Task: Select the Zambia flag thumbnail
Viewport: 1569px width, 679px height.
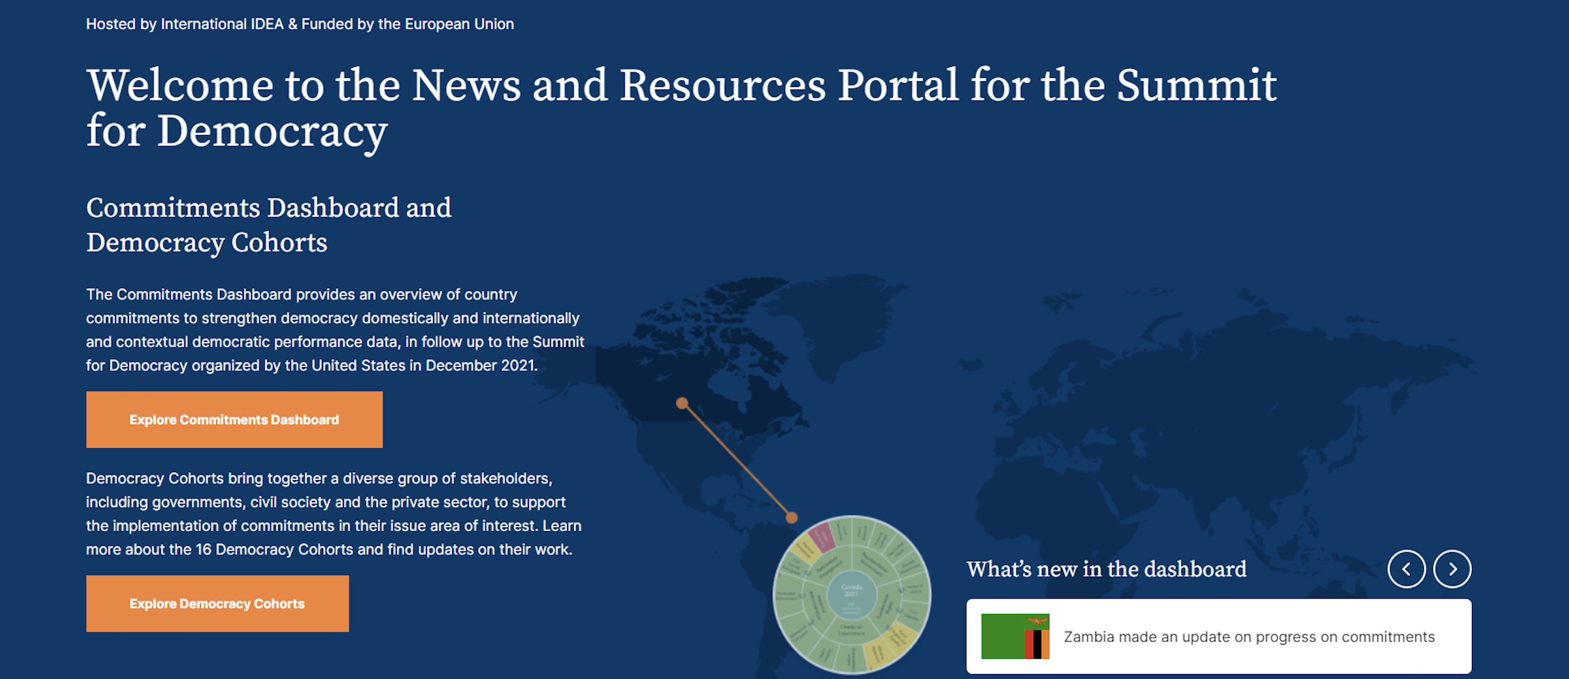Action: 1015,637
